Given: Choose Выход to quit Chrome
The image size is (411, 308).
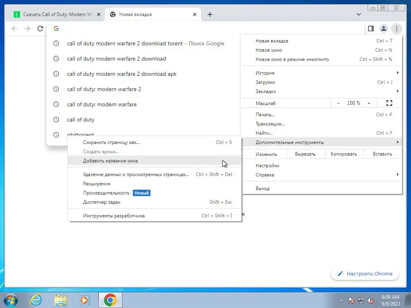Looking at the screenshot, I should point(321,188).
